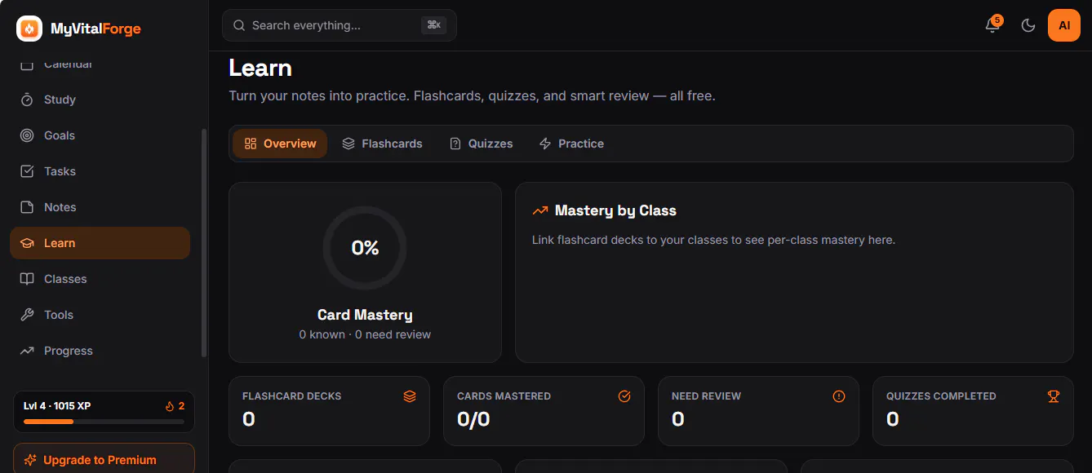Viewport: 1092px width, 473px height.
Task: Click the XP progress bar
Action: 104,422
